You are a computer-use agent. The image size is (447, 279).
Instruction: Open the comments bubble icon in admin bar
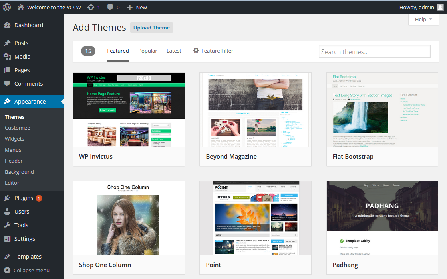(x=110, y=7)
